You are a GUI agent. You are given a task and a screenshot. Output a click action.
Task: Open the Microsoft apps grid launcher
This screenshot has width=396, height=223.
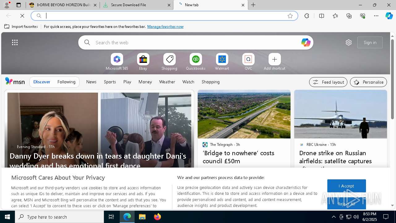pos(15,42)
